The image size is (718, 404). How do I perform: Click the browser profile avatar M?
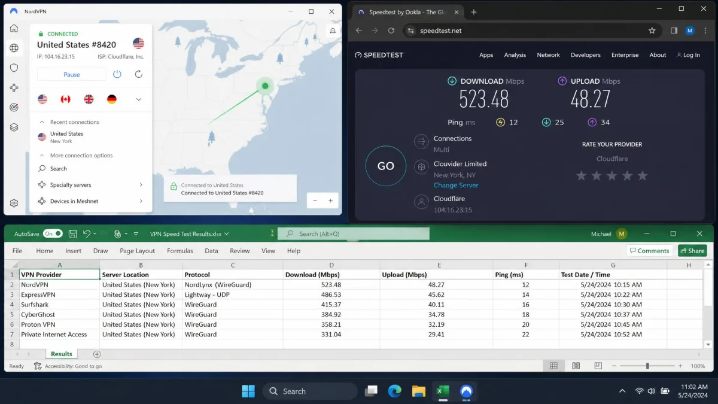(x=690, y=31)
